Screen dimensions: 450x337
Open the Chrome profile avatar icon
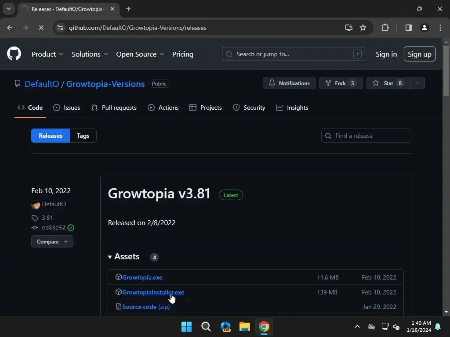(424, 28)
